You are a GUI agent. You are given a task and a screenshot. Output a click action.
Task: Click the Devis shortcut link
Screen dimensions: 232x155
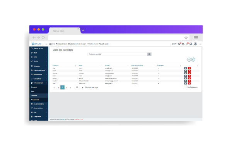pos(53,44)
